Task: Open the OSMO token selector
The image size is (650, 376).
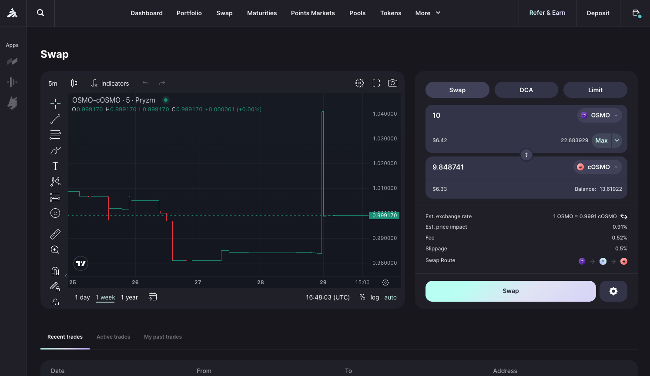Action: pos(600,115)
